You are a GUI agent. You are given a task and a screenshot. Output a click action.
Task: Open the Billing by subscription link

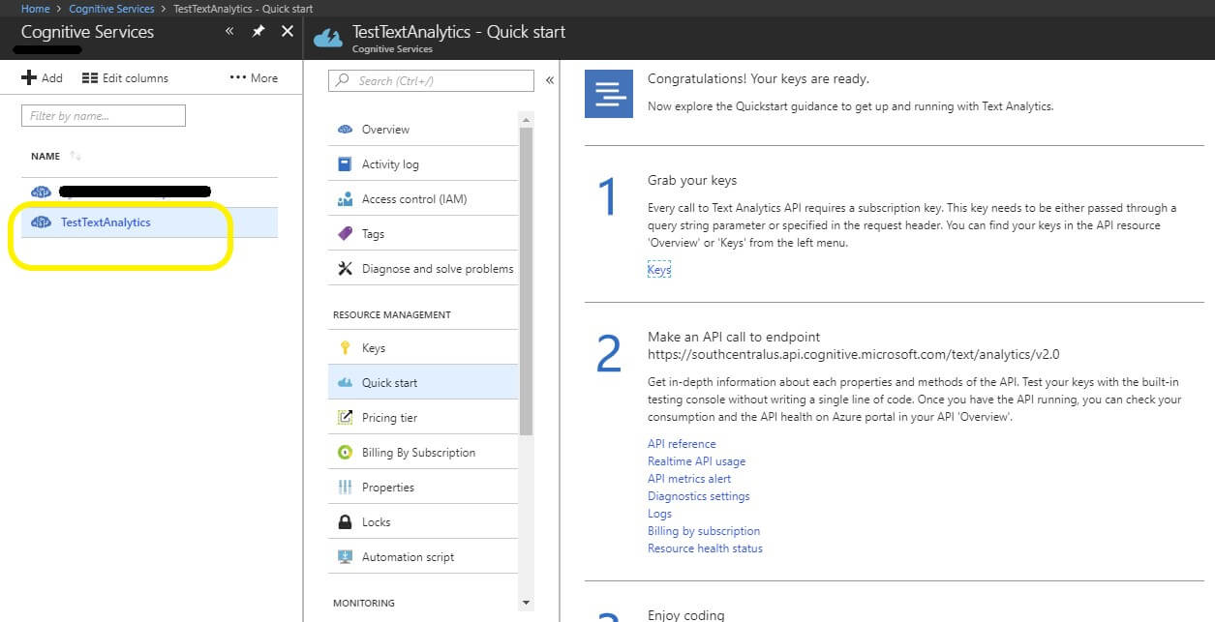point(704,531)
